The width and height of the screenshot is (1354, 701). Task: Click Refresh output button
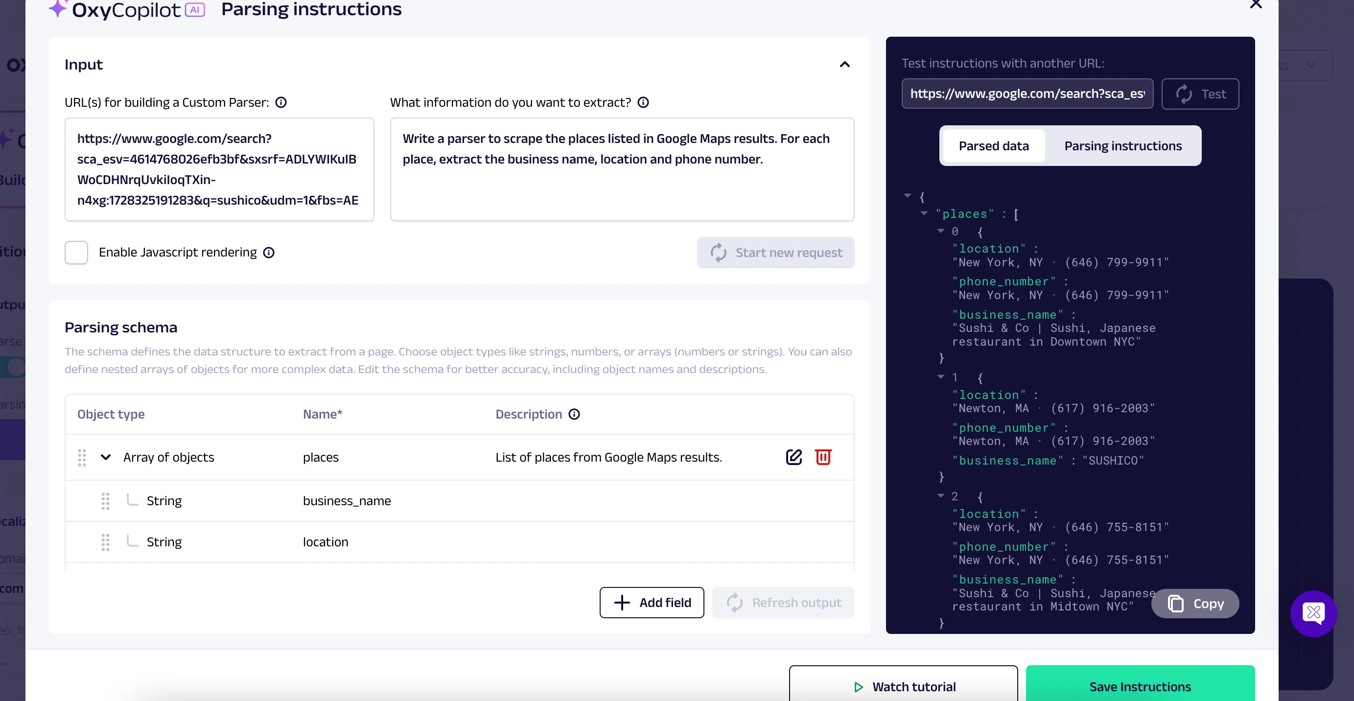click(x=783, y=602)
